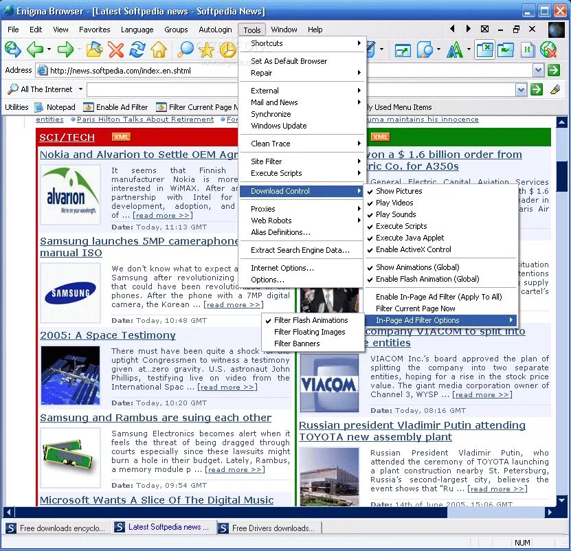Open the History clock icon
Screen dimensions: 571x551
tap(228, 50)
